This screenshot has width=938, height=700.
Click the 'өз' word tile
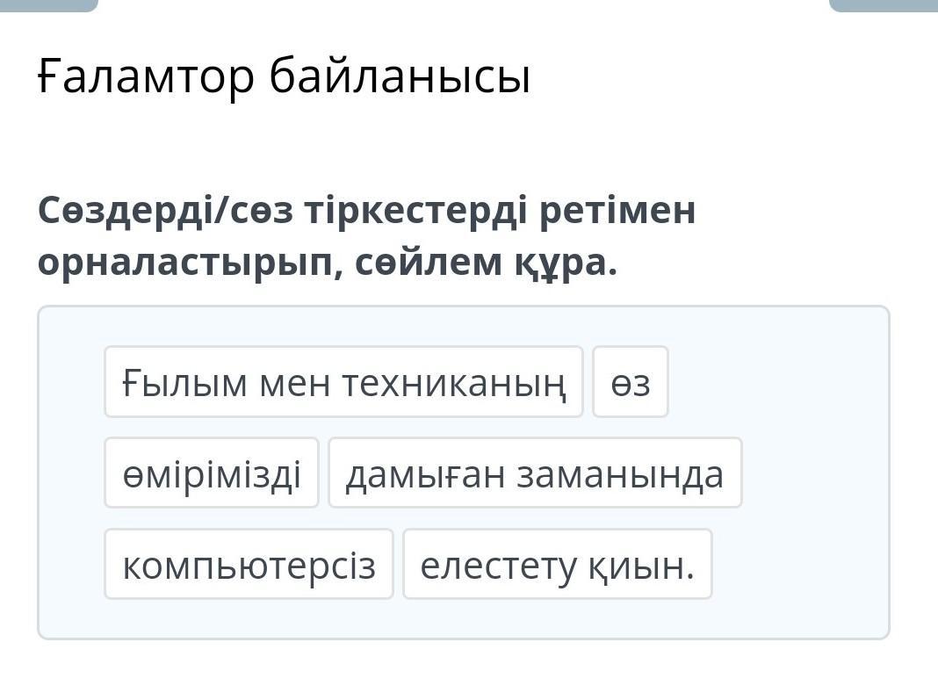click(x=631, y=382)
